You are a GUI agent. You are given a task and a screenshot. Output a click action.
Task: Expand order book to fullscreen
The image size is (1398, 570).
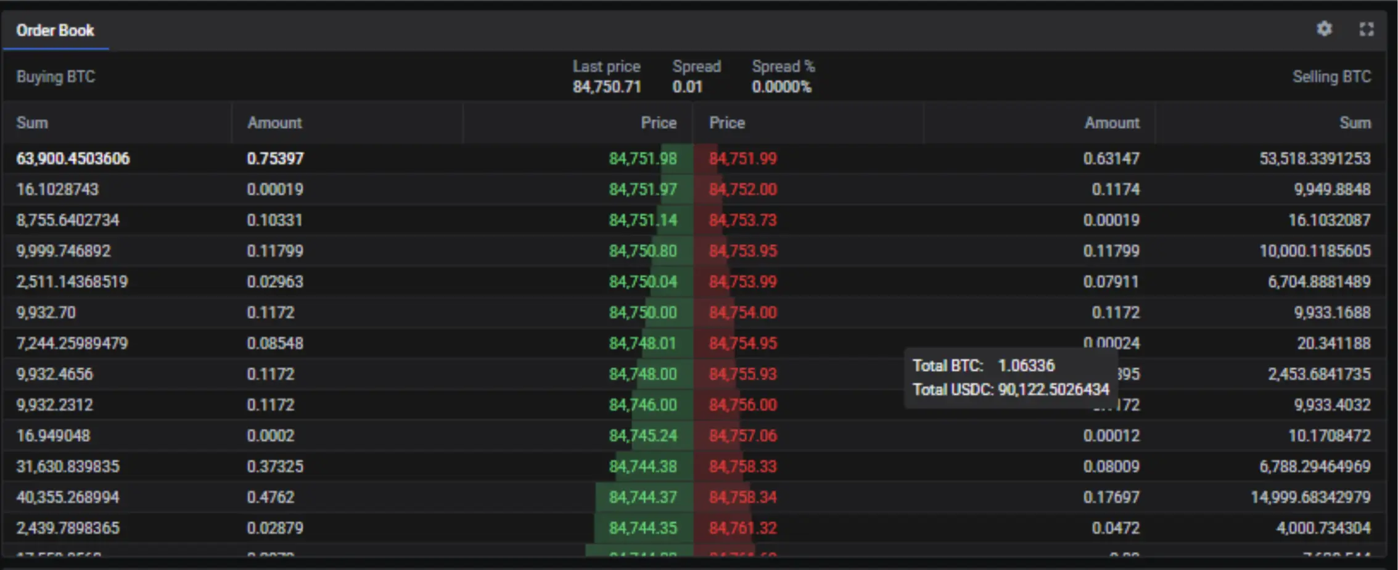(x=1367, y=29)
